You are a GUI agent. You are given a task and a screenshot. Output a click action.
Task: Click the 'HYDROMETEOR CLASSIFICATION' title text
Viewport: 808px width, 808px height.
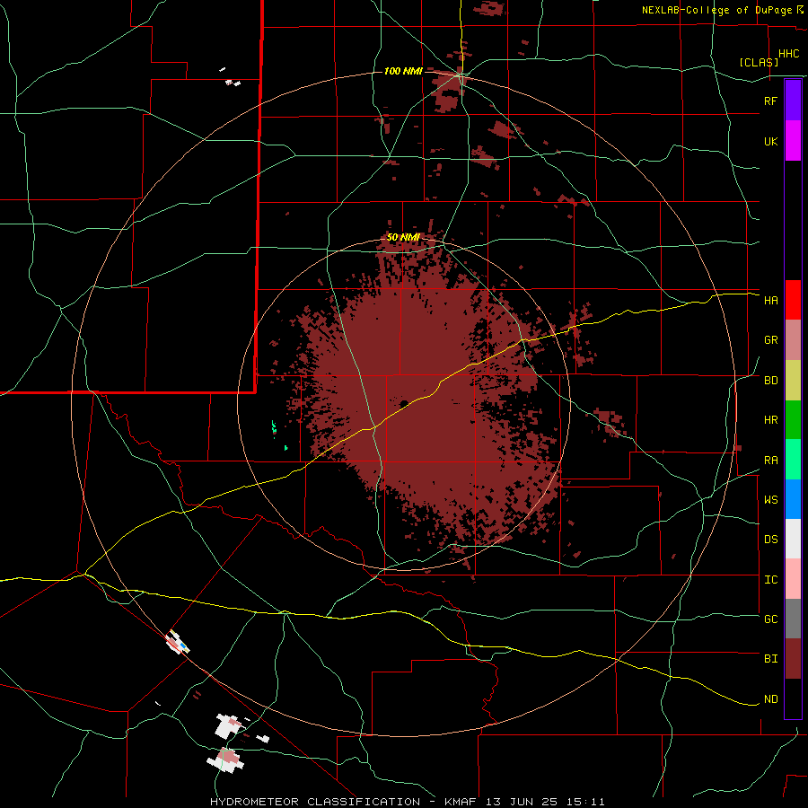315,802
